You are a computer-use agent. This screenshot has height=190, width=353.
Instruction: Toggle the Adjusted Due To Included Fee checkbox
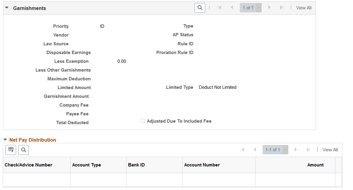[x=143, y=121]
